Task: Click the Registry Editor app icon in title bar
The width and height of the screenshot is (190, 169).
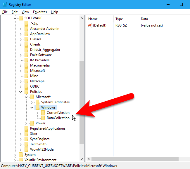Action: (x=5, y=5)
